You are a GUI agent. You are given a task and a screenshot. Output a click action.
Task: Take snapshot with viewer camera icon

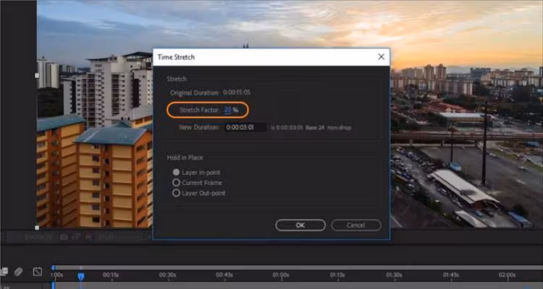click(x=64, y=237)
